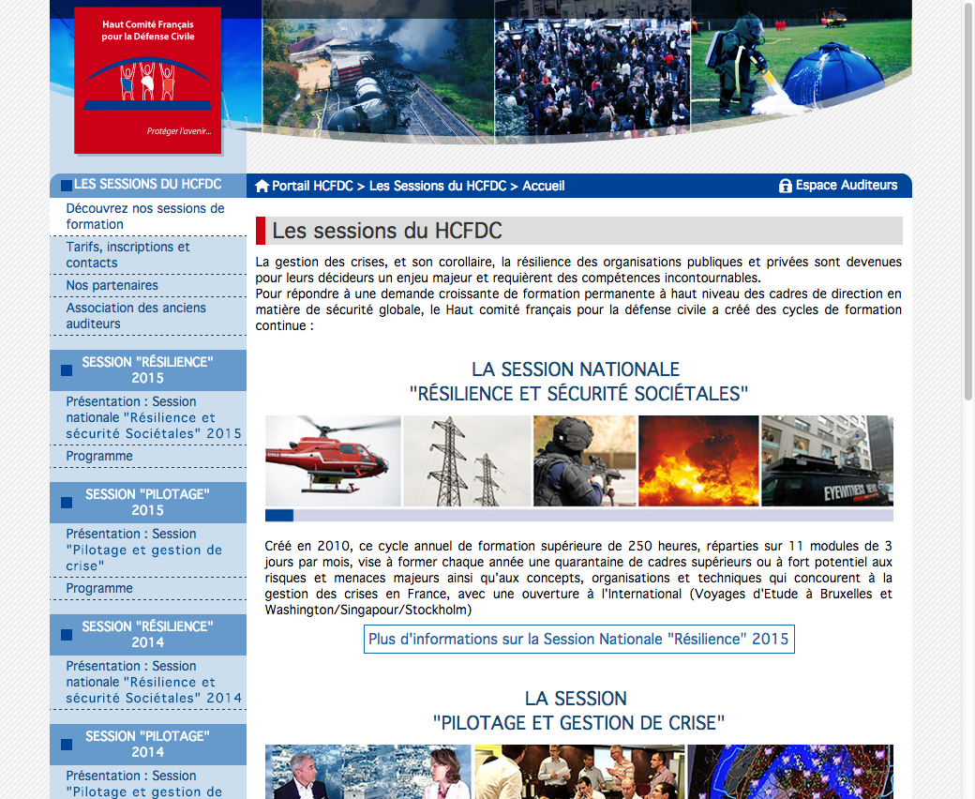Screen dimensions: 975x799
Task: Click Accueil in the breadcrumb
Action: 544,186
